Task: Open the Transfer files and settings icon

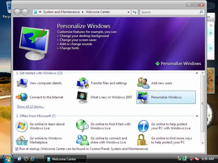Action: click(x=83, y=83)
